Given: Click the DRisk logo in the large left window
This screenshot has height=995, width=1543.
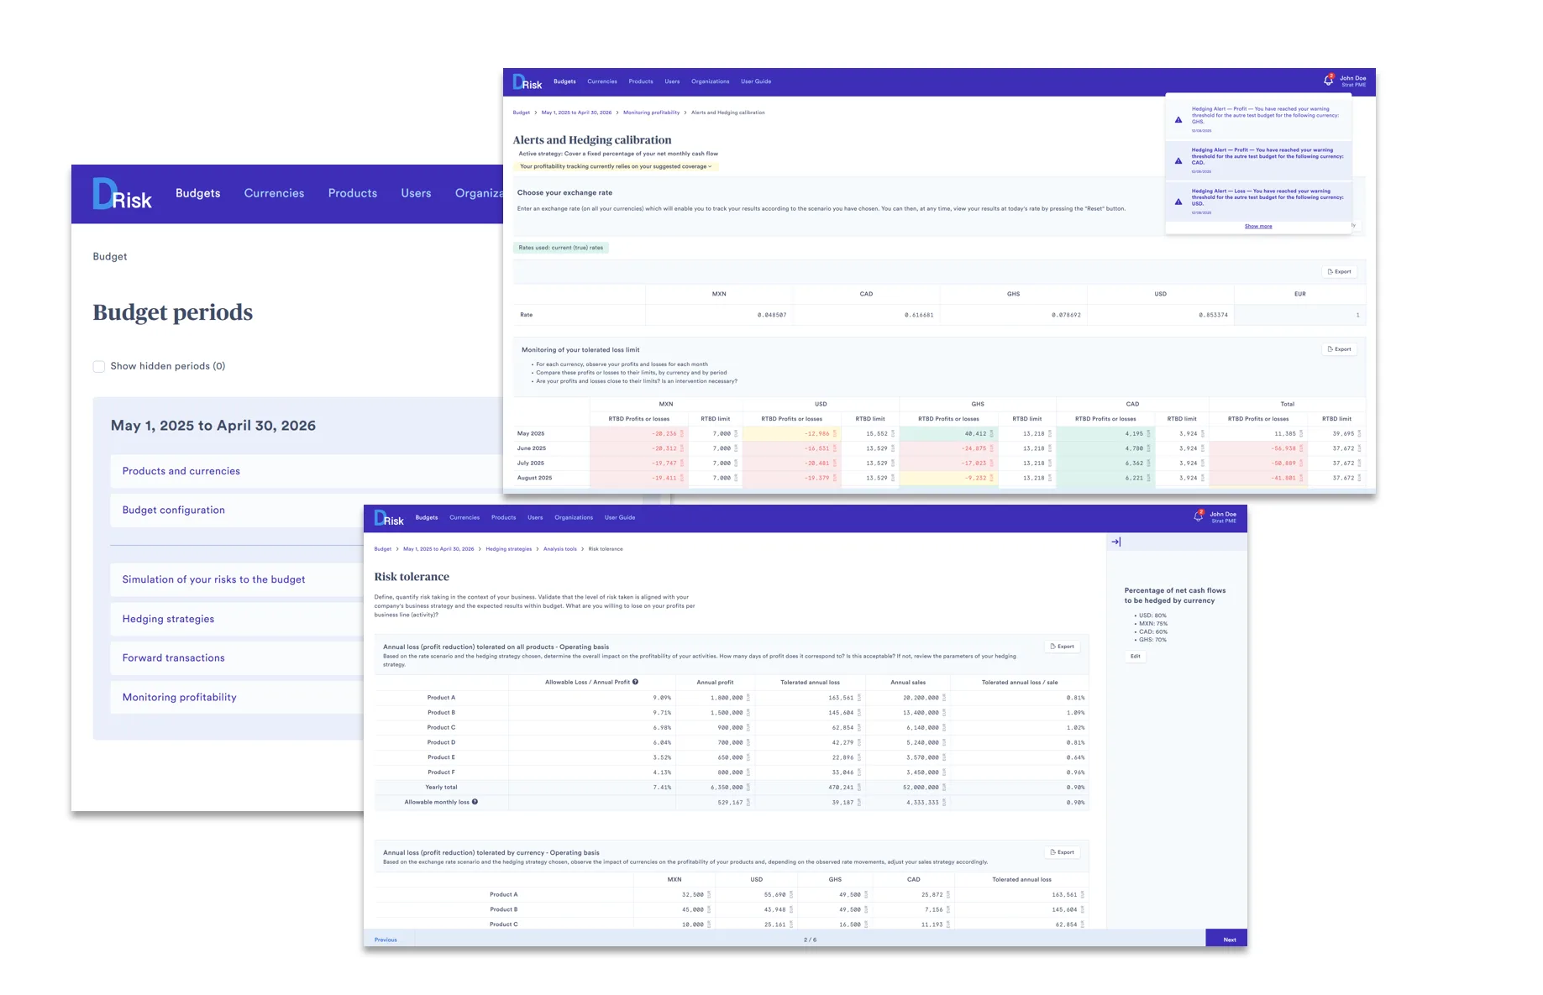Looking at the screenshot, I should tap(122, 194).
